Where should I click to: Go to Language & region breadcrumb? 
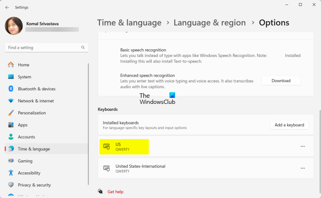click(210, 23)
